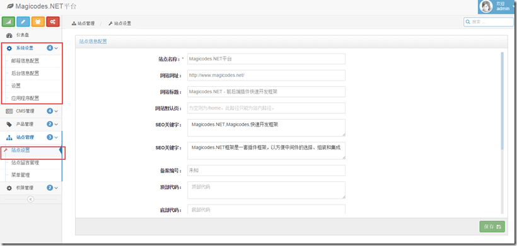This screenshot has height=246, width=517.
Task: Focus the 备案编号 input field
Action: point(266,171)
